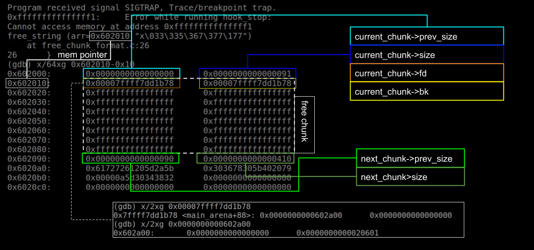534x250 pixels.
Task: Select the green-boxed value 0x0000000000000090
Action: 130,159
